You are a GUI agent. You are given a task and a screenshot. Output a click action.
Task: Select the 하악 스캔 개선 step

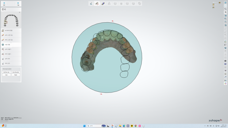(11, 40)
